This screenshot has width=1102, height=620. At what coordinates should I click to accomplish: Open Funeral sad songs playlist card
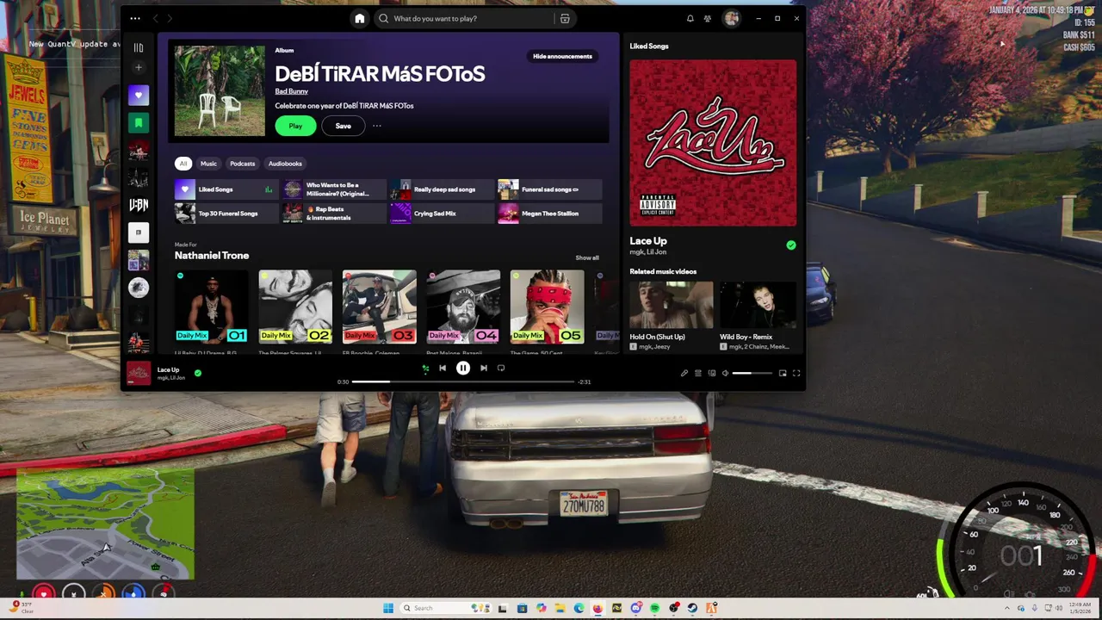[550, 189]
